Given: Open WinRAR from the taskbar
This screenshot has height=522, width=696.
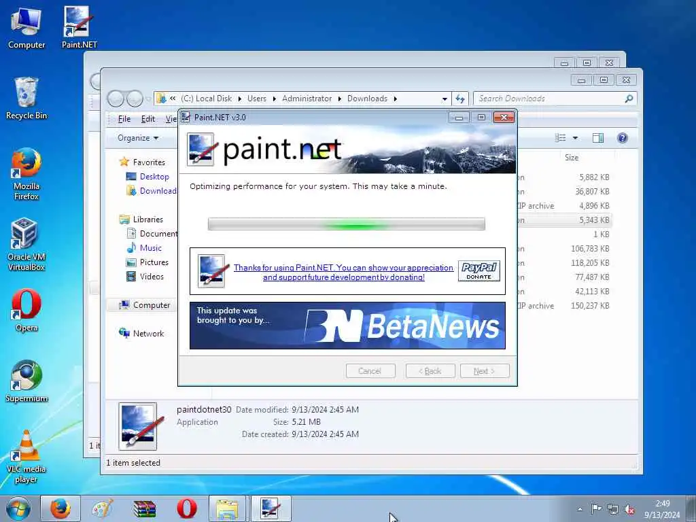Looking at the screenshot, I should pyautogui.click(x=145, y=508).
